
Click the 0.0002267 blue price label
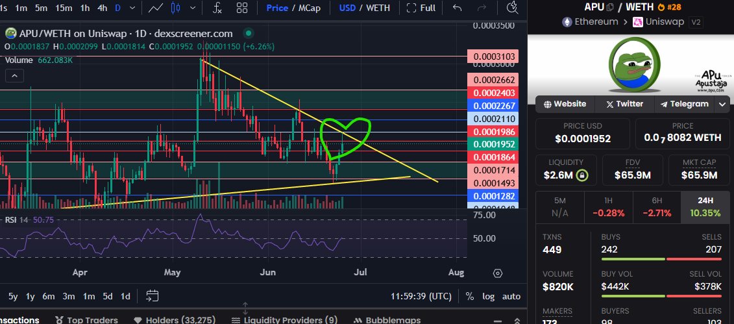495,105
